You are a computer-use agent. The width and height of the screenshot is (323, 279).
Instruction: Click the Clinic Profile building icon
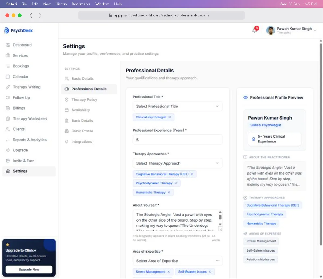(67, 131)
